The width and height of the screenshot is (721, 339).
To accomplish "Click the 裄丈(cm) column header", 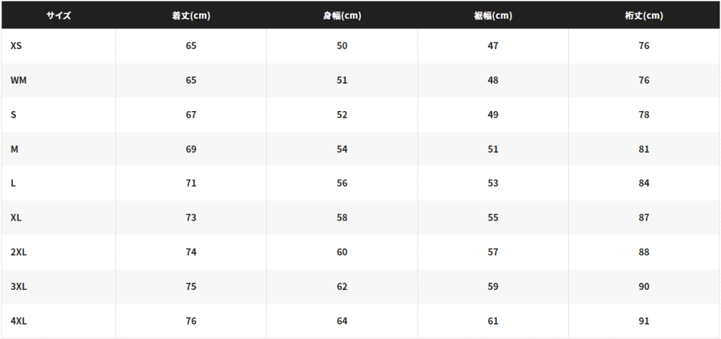I will (644, 15).
